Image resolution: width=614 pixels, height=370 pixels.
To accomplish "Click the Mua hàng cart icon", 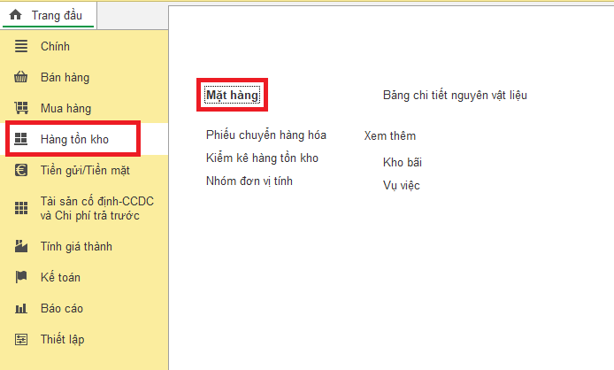I will (21, 108).
